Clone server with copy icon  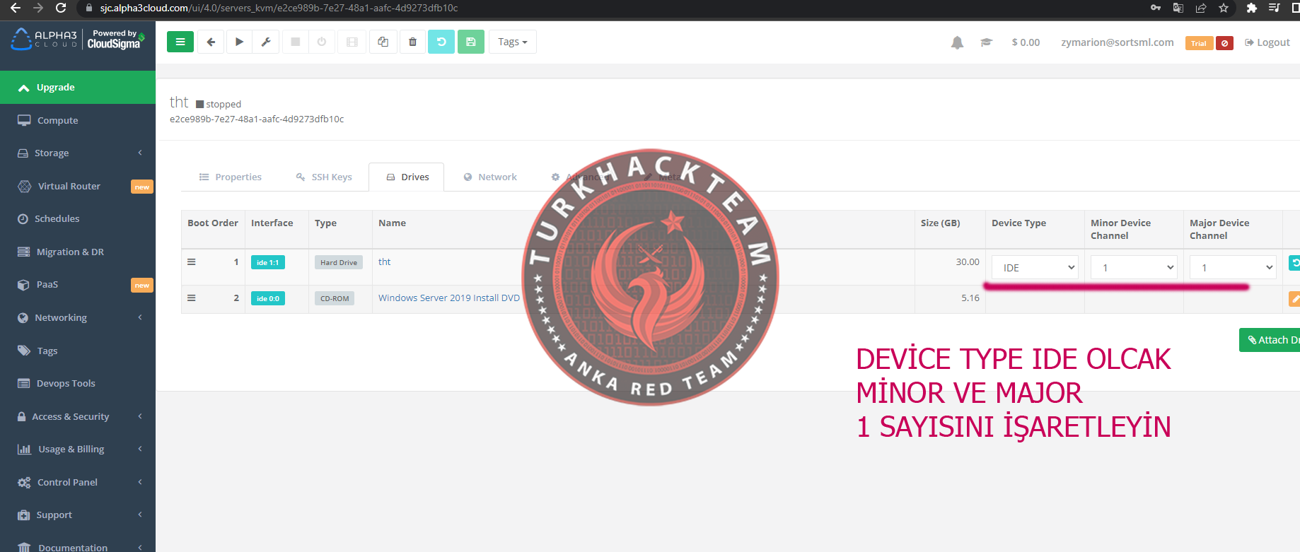pyautogui.click(x=383, y=42)
